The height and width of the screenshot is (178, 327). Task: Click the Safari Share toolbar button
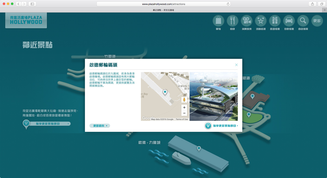coord(312,4)
